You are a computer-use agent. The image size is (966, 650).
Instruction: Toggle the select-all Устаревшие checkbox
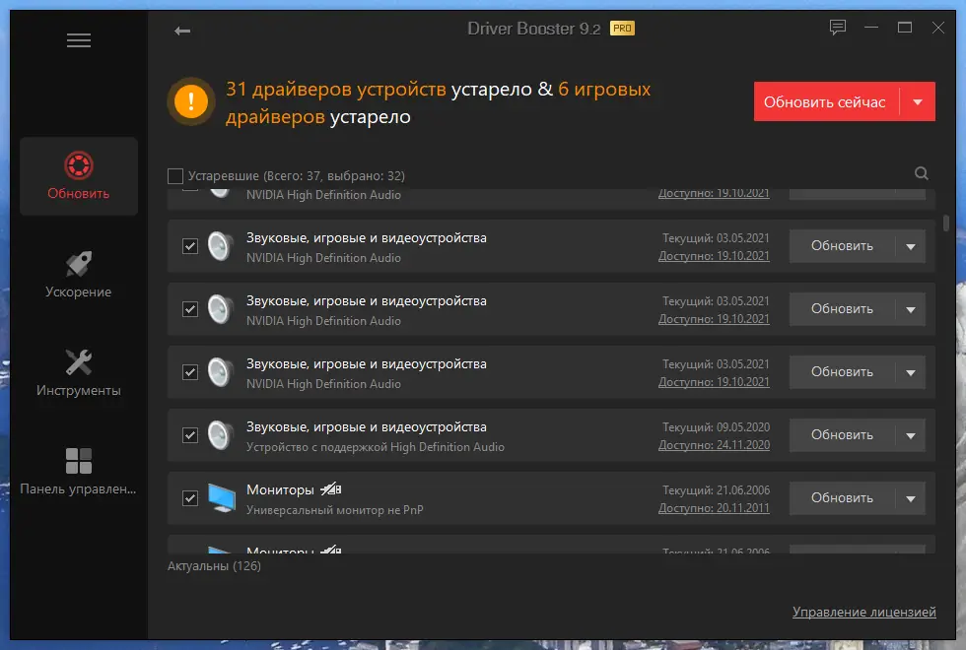175,174
